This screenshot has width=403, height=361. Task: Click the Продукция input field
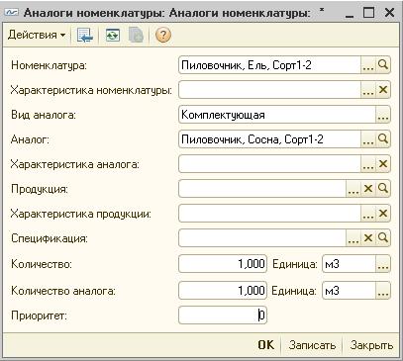[262, 189]
